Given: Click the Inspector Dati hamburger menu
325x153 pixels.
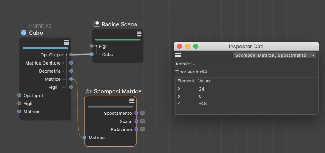Looking at the screenshot, I should pyautogui.click(x=178, y=55).
